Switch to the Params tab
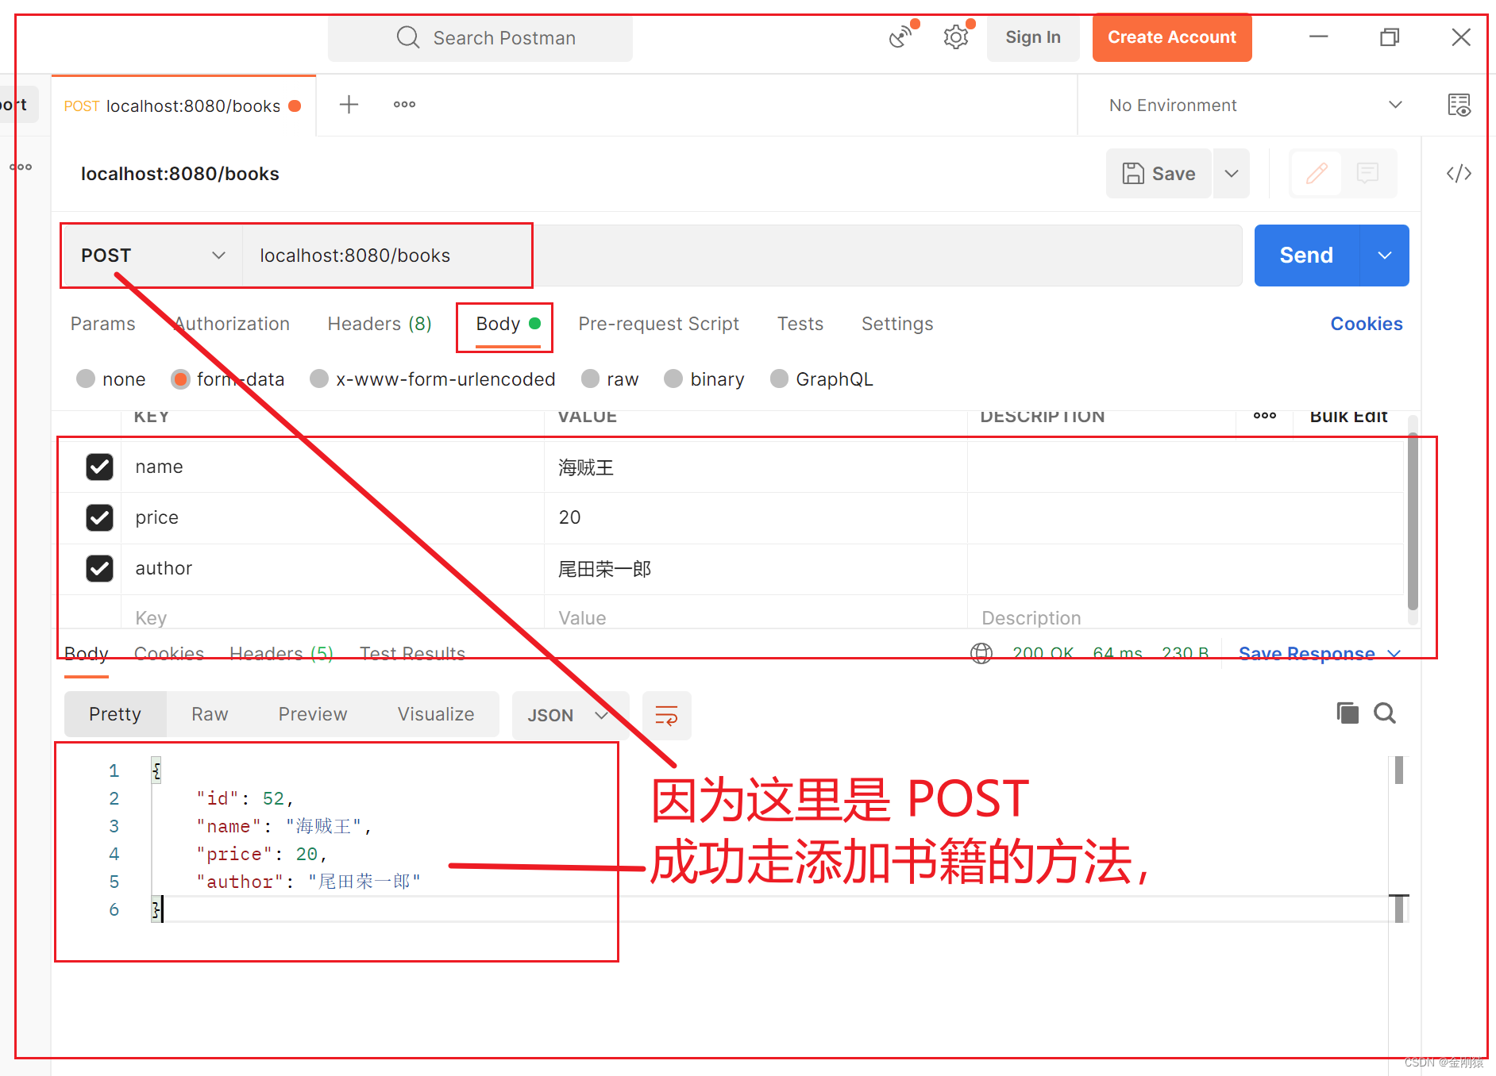Viewport: 1496px width, 1076px height. click(x=103, y=324)
